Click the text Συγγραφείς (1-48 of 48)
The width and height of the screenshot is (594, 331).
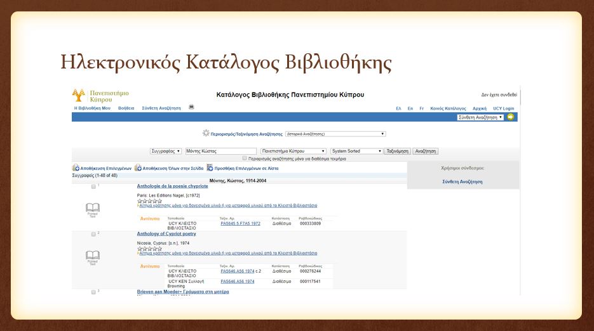pyautogui.click(x=95, y=176)
